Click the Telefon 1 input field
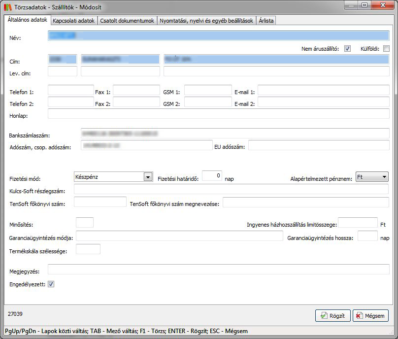Image resolution: width=398 pixels, height=339 pixels. (70, 90)
